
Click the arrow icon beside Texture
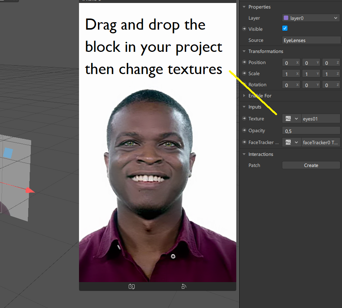pyautogui.click(x=244, y=118)
